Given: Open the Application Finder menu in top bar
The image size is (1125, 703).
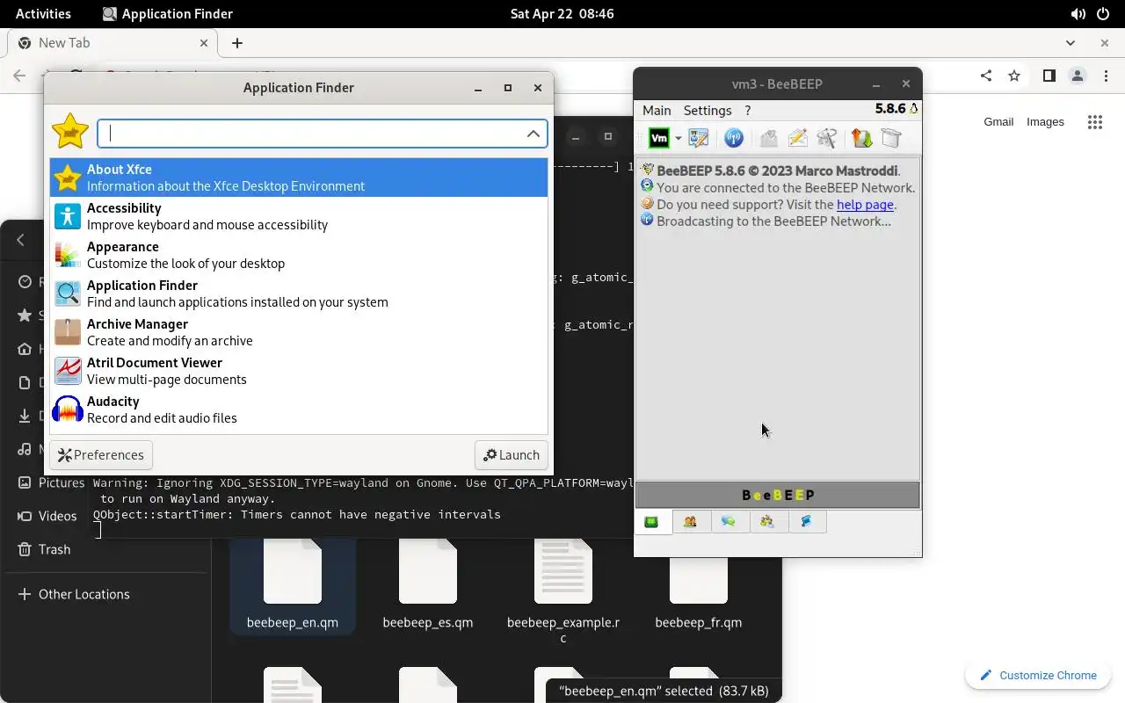Looking at the screenshot, I should [168, 14].
